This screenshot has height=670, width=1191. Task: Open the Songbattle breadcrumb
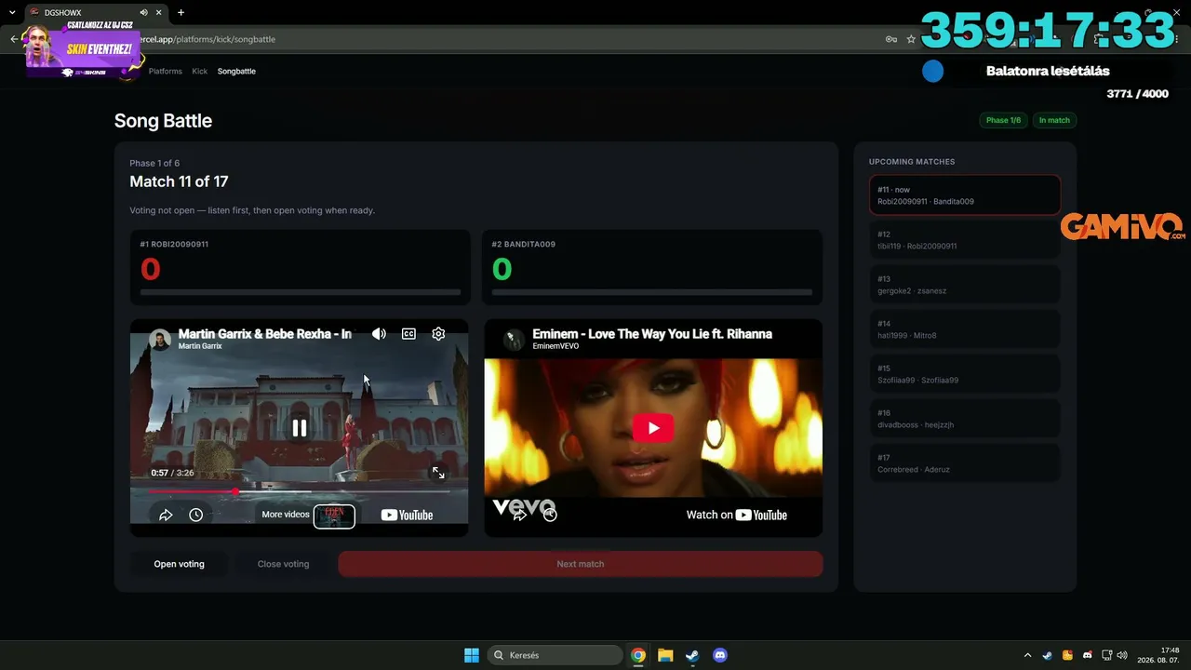tap(236, 71)
